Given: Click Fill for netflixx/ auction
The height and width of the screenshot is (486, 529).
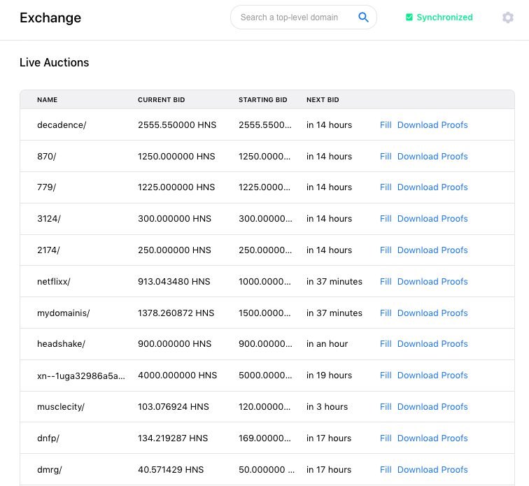Looking at the screenshot, I should 386,281.
